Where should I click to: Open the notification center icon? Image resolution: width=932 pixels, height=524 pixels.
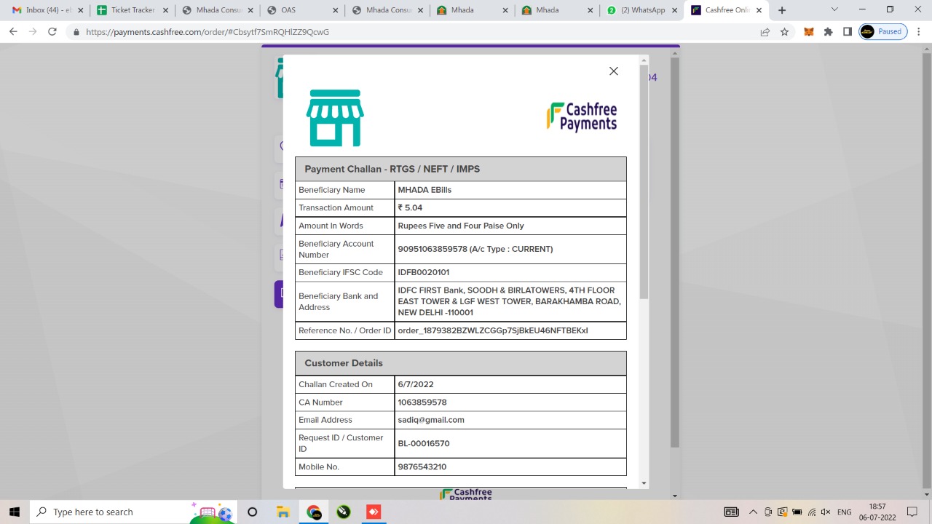[912, 512]
